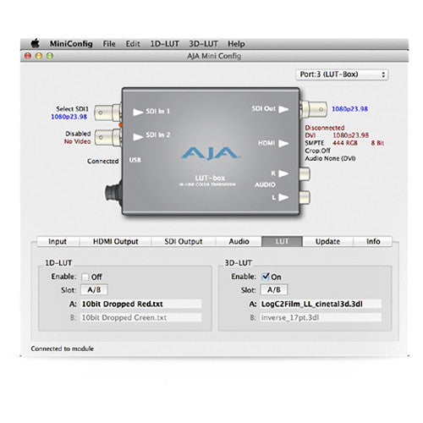423x423 pixels.
Task: Click the 1D-LUT A/B slot button
Action: tap(94, 290)
